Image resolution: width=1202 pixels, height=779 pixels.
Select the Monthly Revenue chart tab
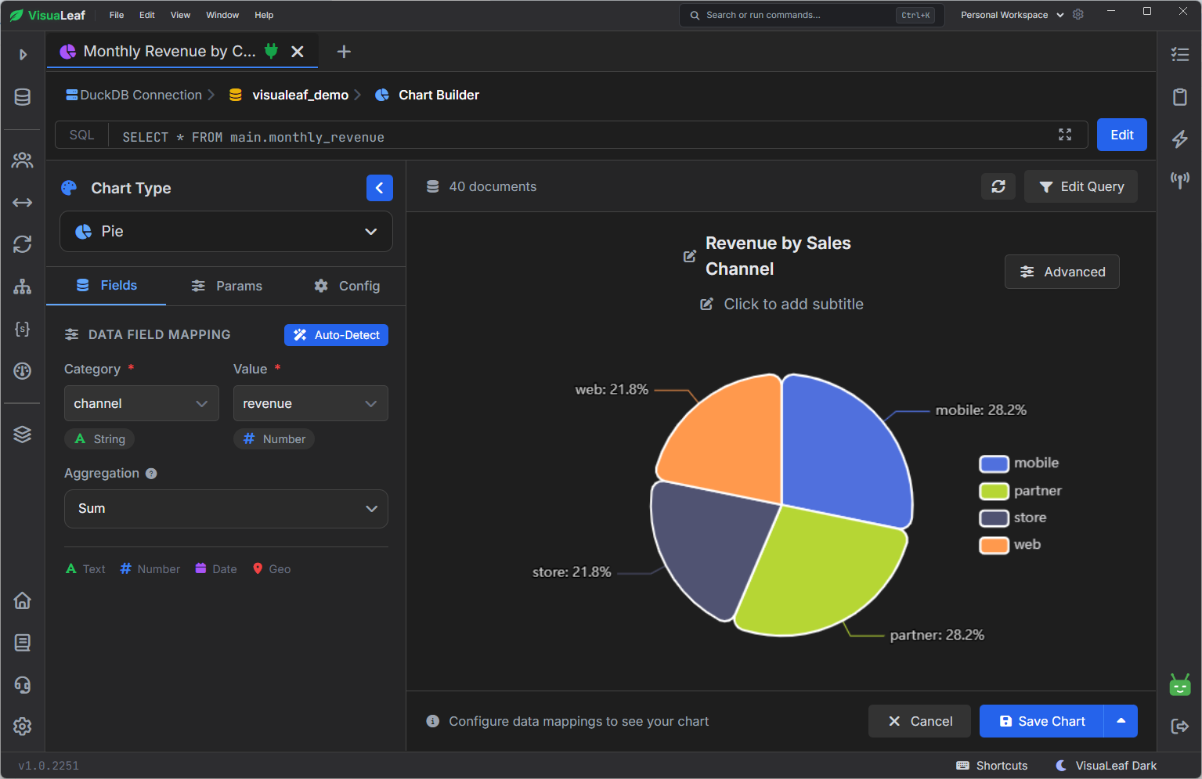click(169, 52)
